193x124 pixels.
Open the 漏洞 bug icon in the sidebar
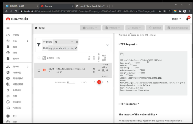click(8, 47)
